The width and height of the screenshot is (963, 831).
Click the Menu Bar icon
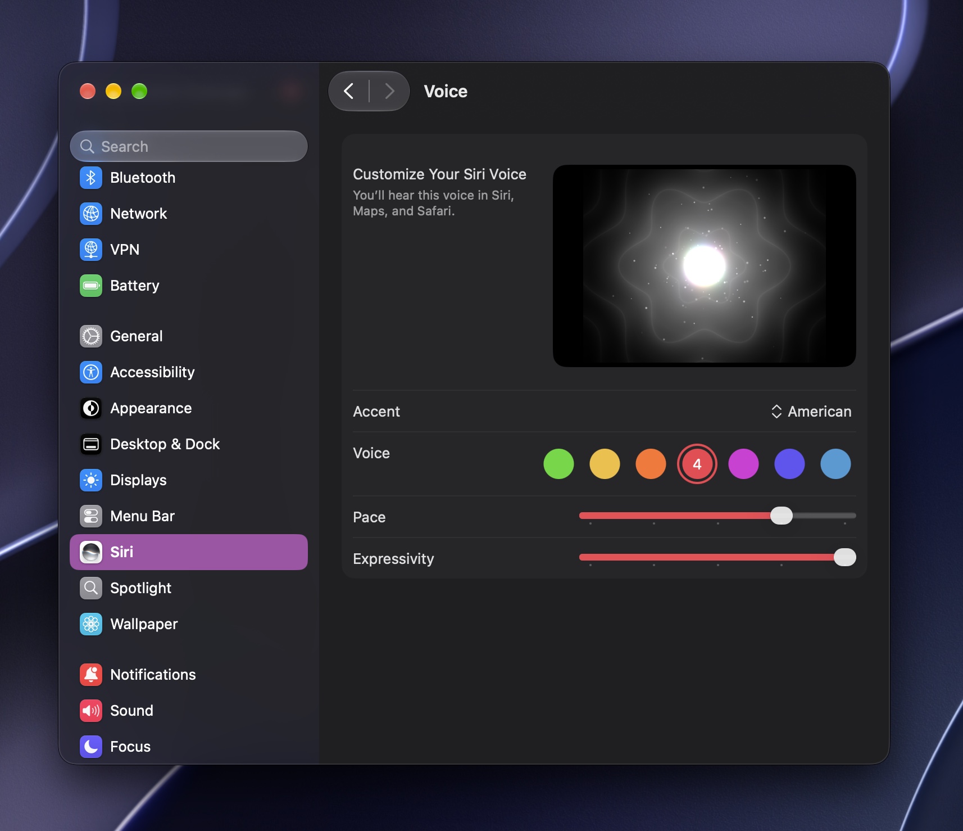tap(91, 516)
